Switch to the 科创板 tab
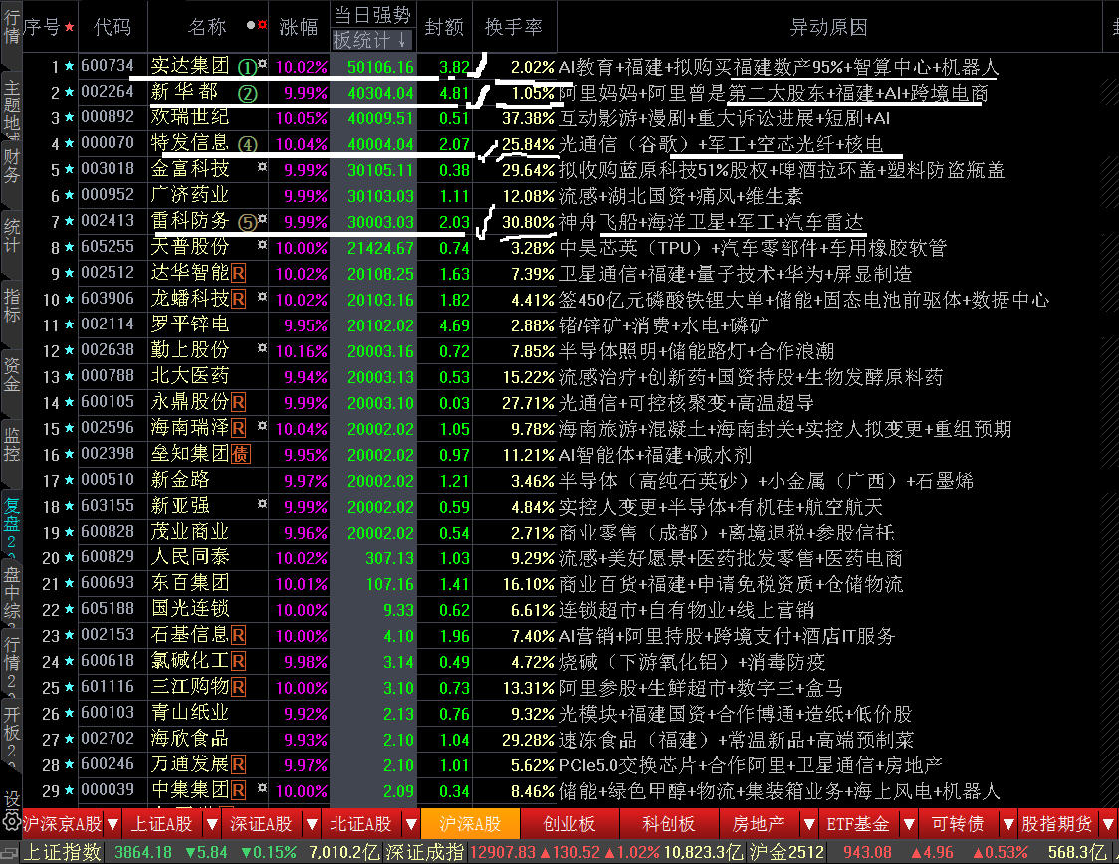Viewport: 1119px width, 864px height. coord(669,824)
